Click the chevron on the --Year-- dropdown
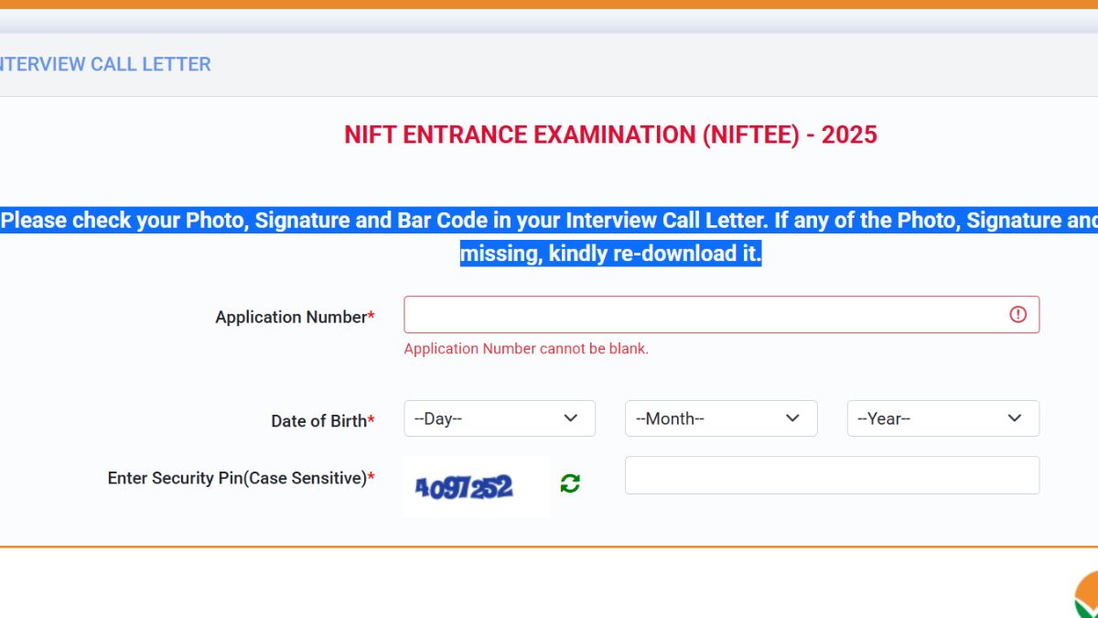The image size is (1098, 618). coord(1014,417)
